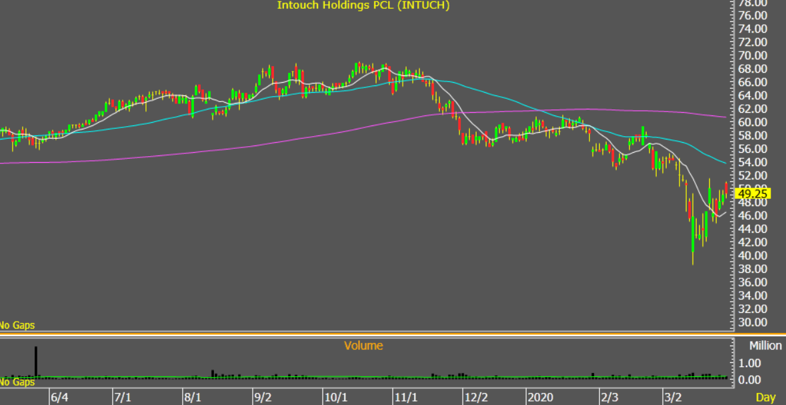Click the orange divider between price and volume panels
Image resolution: width=786 pixels, height=405 pixels.
[393, 334]
